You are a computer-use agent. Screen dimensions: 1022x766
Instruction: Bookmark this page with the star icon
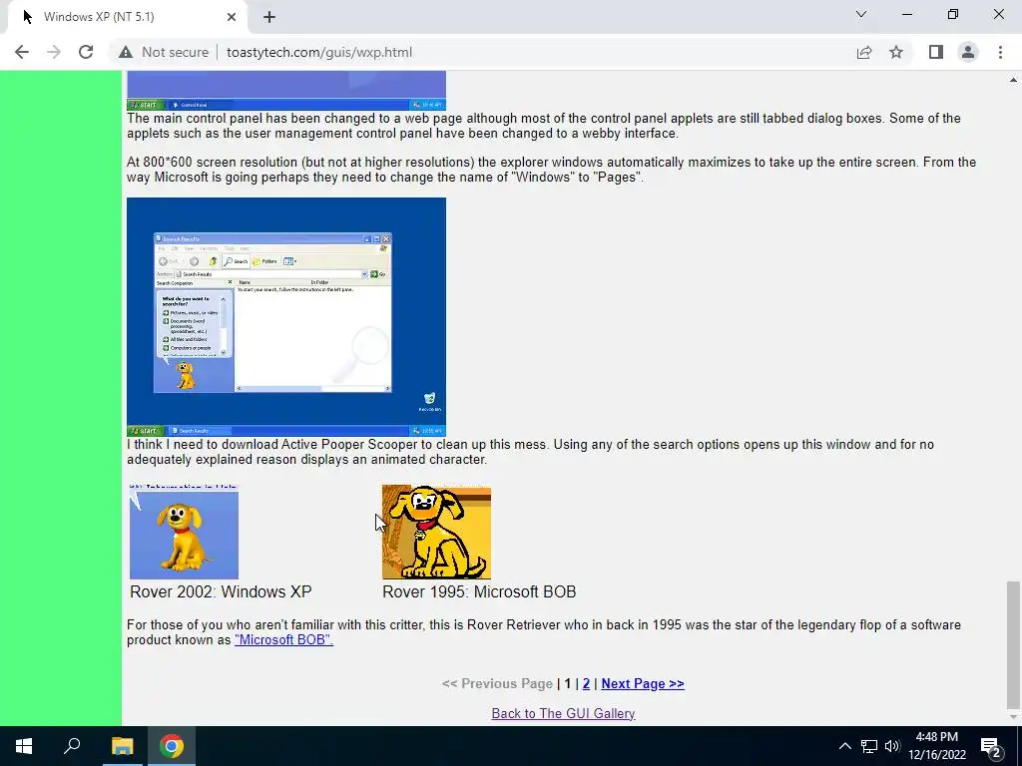pos(896,52)
